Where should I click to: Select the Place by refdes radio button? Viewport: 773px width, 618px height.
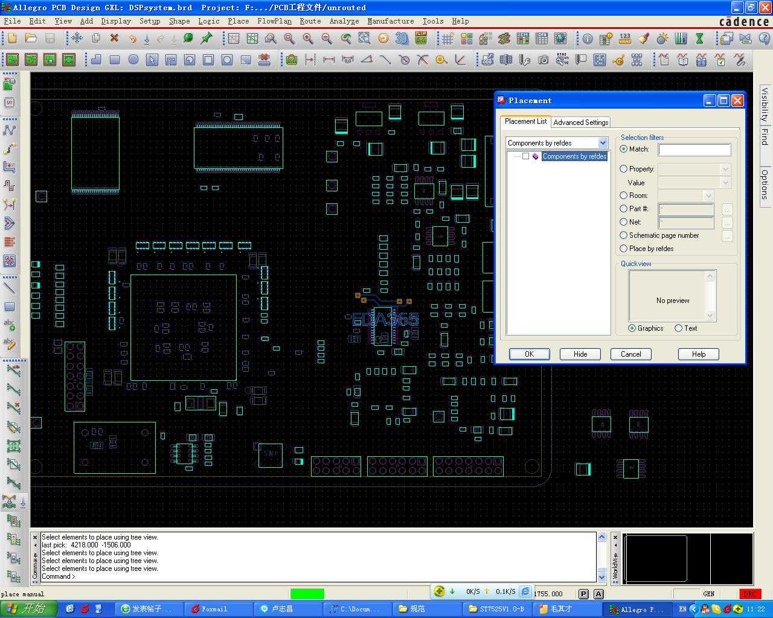(x=624, y=249)
